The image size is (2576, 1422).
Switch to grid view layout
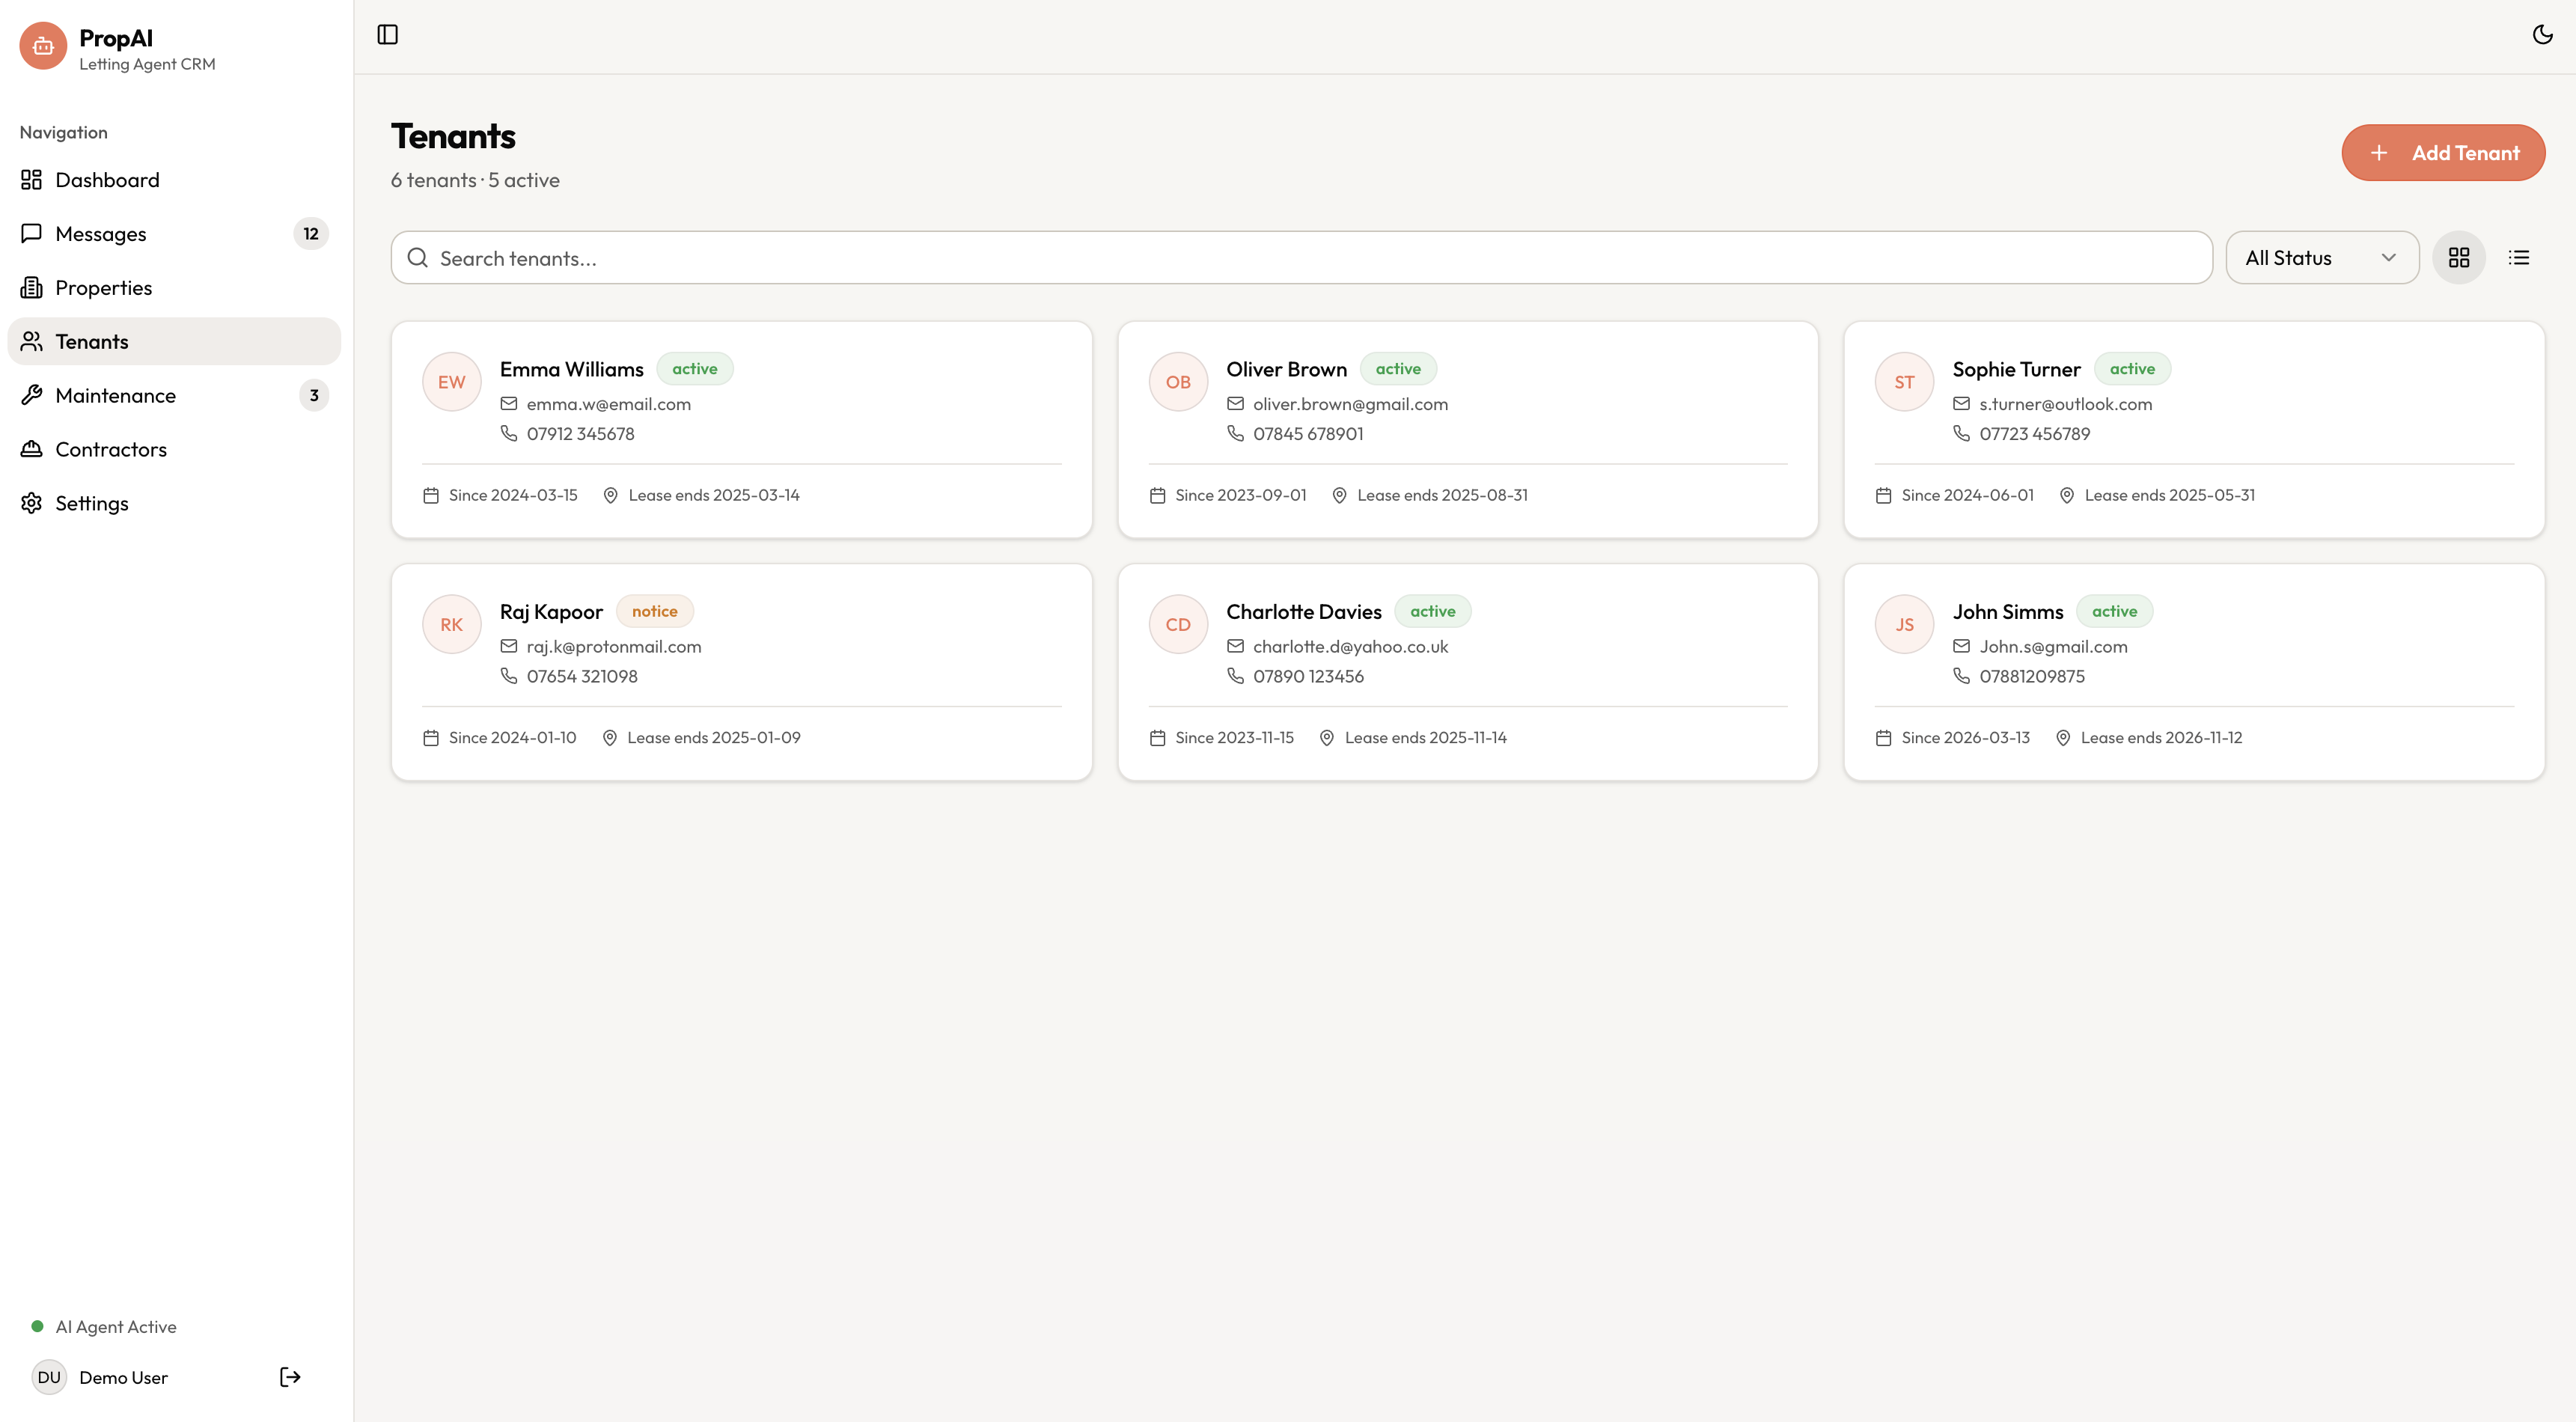tap(2458, 258)
